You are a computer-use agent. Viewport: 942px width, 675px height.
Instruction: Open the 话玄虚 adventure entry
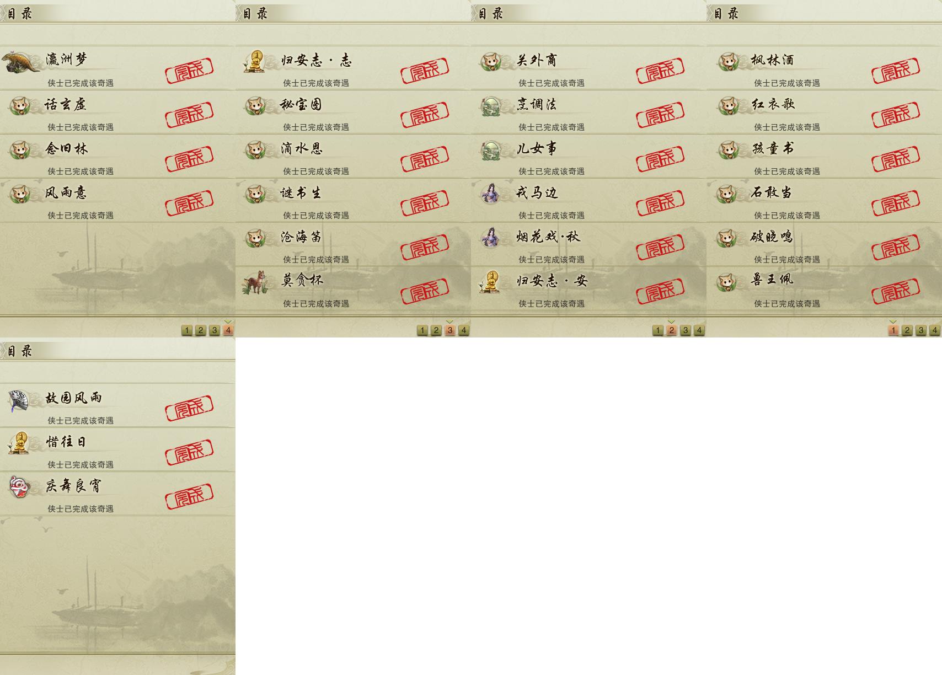pyautogui.click(x=117, y=112)
